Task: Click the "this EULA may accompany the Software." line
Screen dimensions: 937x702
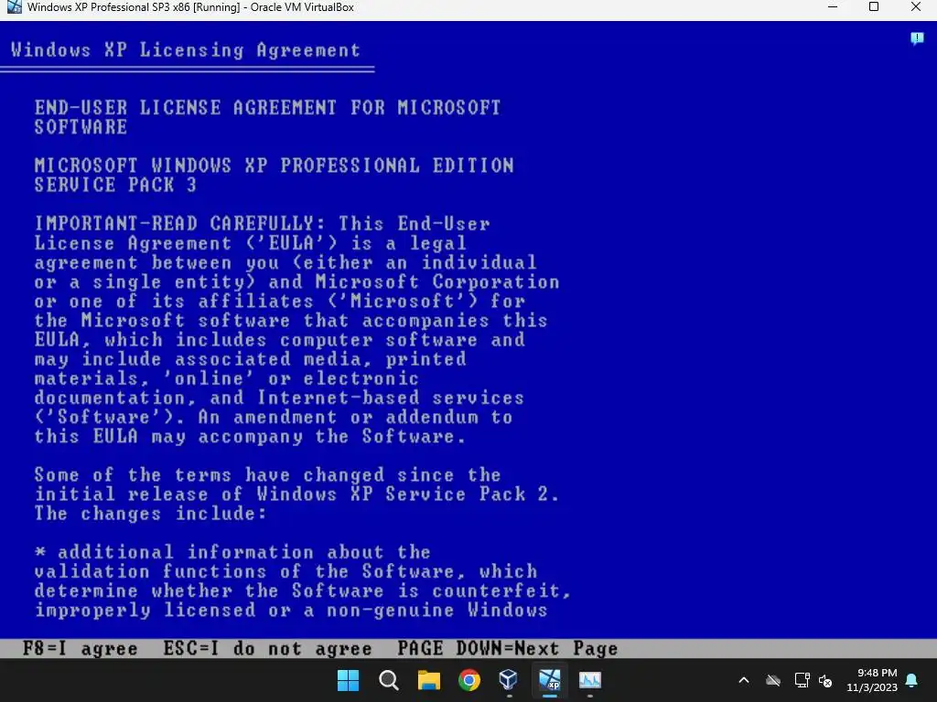Action: pos(250,436)
